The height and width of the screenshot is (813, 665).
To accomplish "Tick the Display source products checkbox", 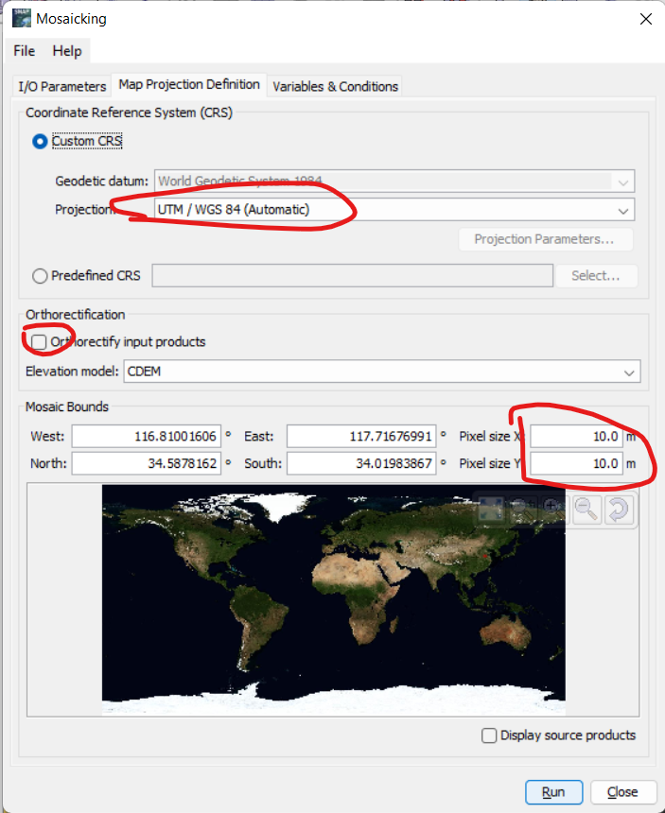I will pyautogui.click(x=489, y=735).
